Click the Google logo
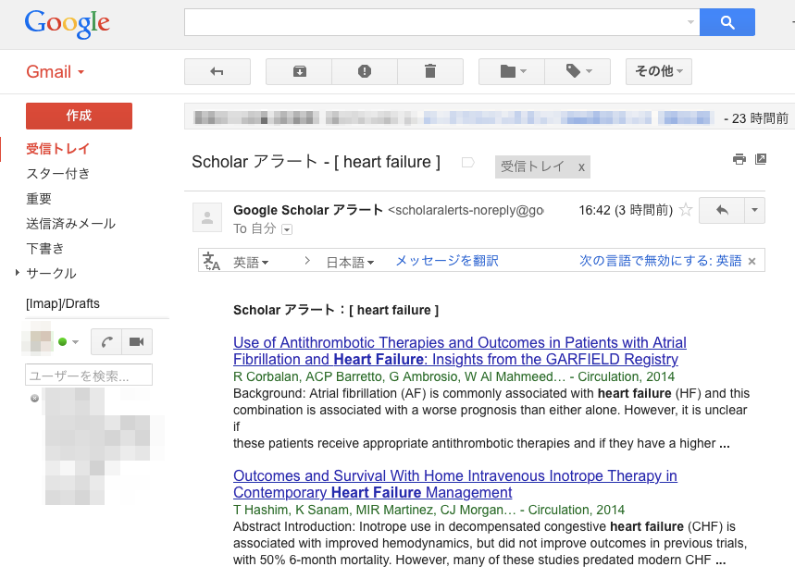The height and width of the screenshot is (579, 795). click(67, 23)
